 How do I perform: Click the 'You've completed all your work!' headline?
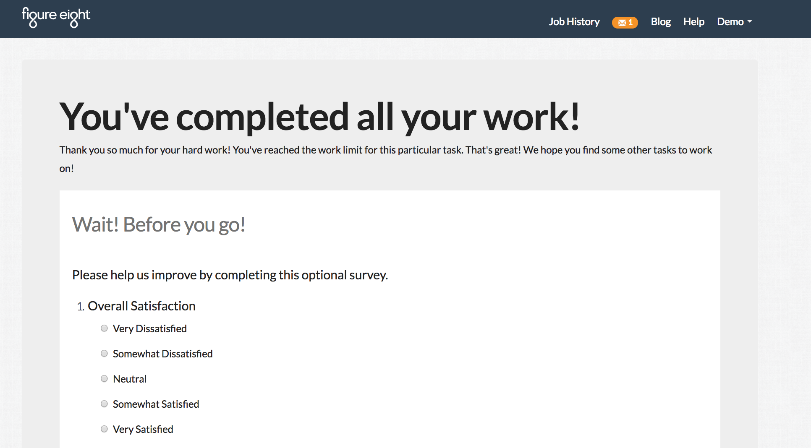(319, 117)
